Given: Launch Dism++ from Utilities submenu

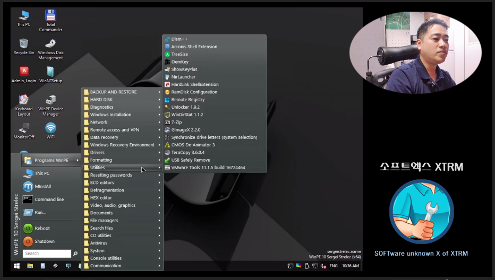Looking at the screenshot, I should (214, 39).
